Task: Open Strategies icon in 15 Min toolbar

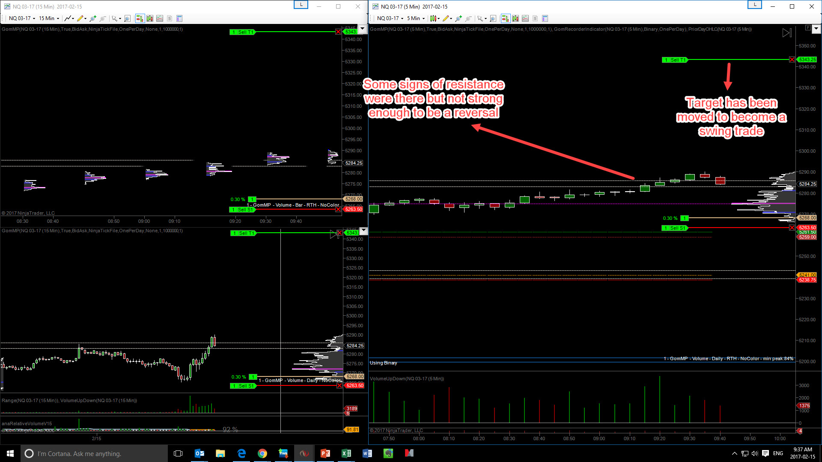Action: (x=170, y=18)
